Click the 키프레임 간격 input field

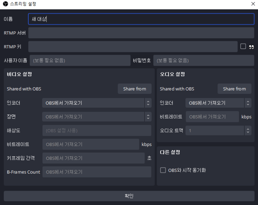[x=94, y=158]
